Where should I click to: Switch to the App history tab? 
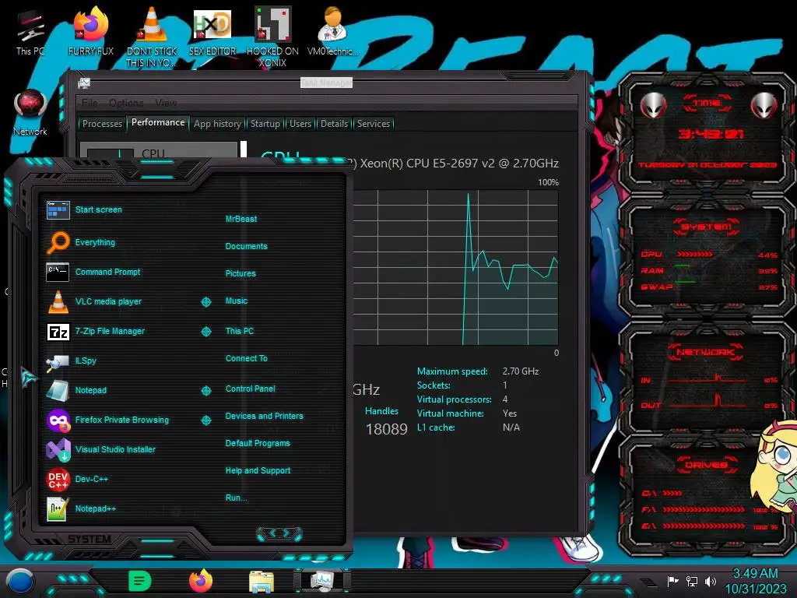217,124
